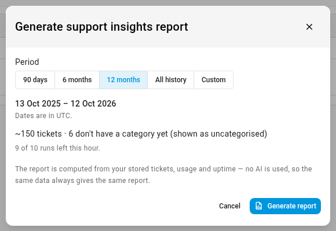Click the "Period" label
This screenshot has height=231, width=336.
pyautogui.click(x=27, y=62)
